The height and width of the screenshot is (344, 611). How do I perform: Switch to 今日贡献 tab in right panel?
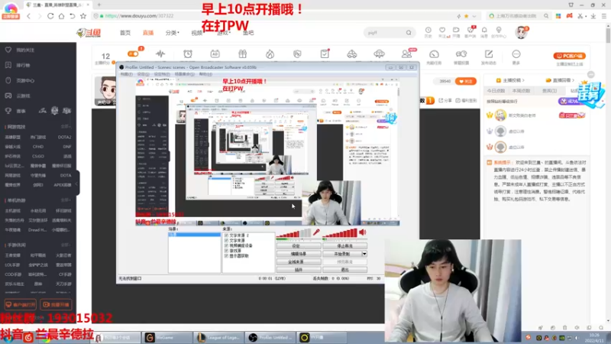click(496, 90)
